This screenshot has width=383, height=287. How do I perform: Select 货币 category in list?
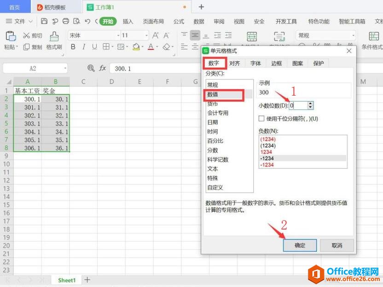click(x=213, y=104)
